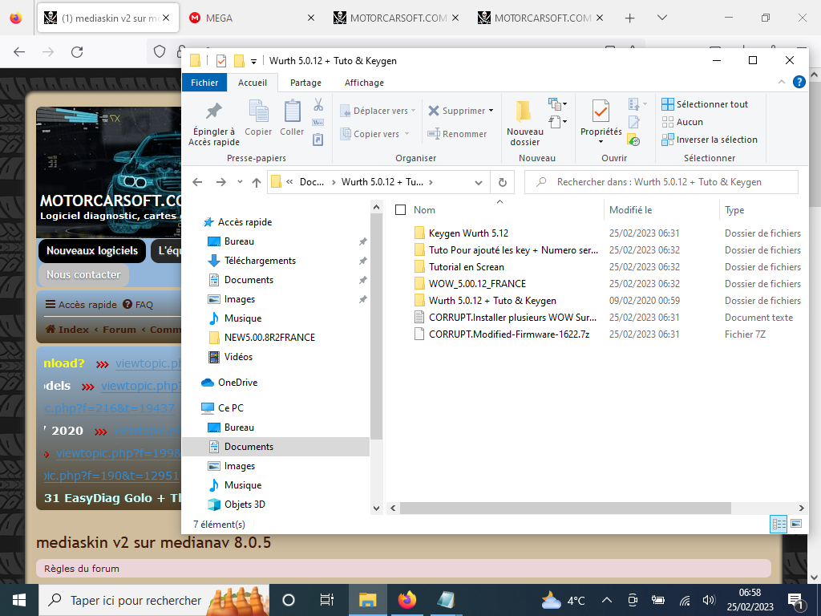Expand Supprimer dropdown arrow
The width and height of the screenshot is (821, 616).
tap(491, 111)
